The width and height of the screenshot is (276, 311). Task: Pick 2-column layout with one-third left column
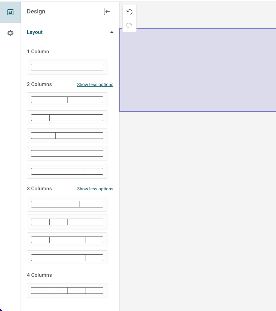pos(67,136)
